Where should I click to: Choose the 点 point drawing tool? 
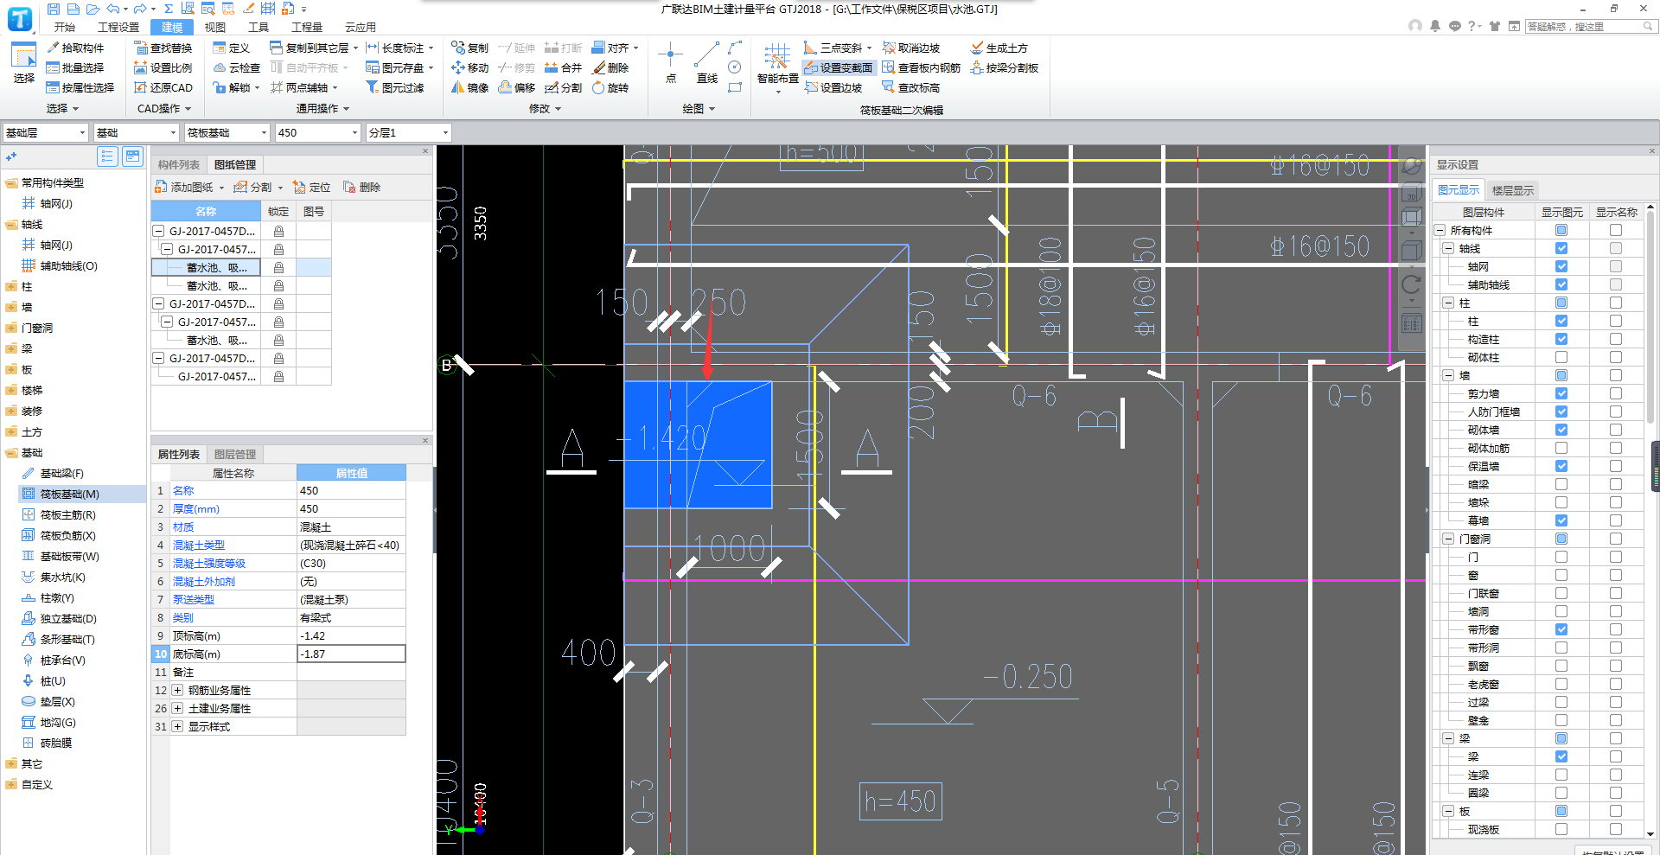tap(671, 63)
